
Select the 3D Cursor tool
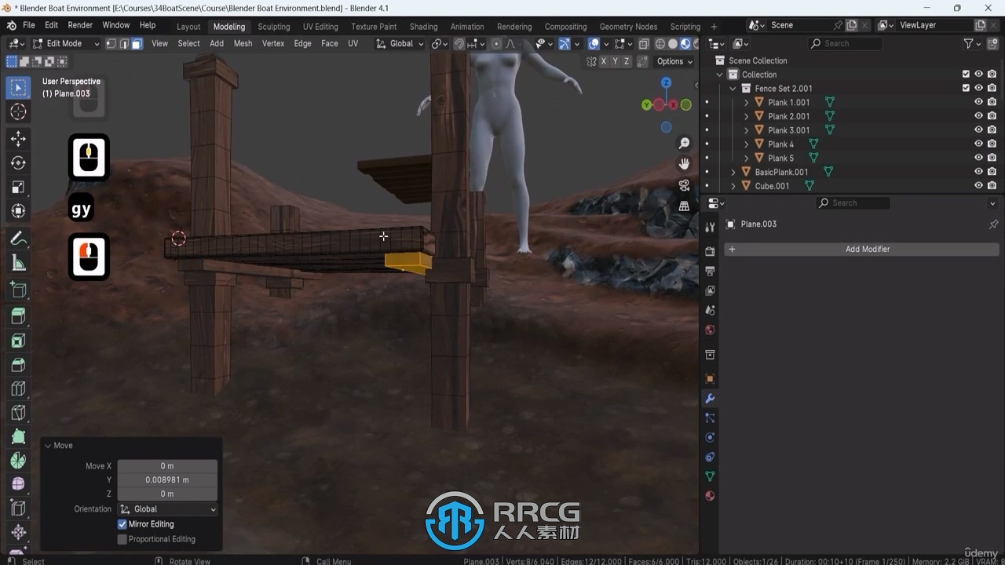18,112
